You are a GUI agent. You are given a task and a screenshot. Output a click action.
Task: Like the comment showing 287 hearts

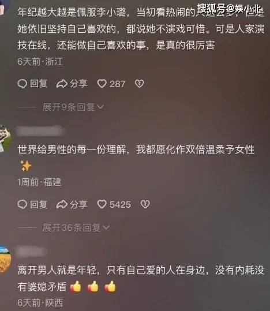coord(102,84)
